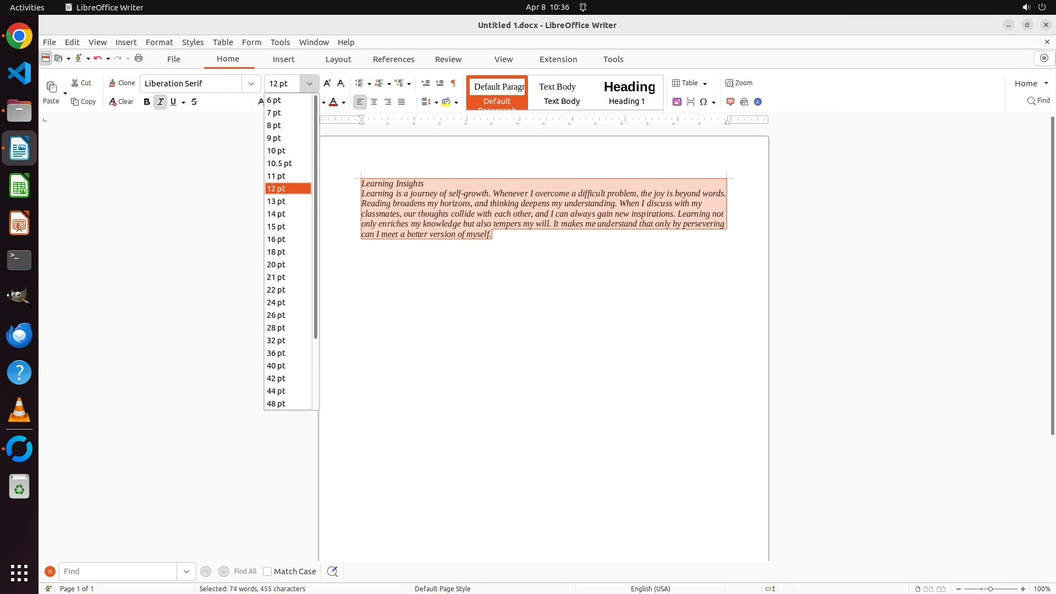Toggle formatting marks pilcrow icon
This screenshot has height=594, width=1056.
tap(453, 83)
